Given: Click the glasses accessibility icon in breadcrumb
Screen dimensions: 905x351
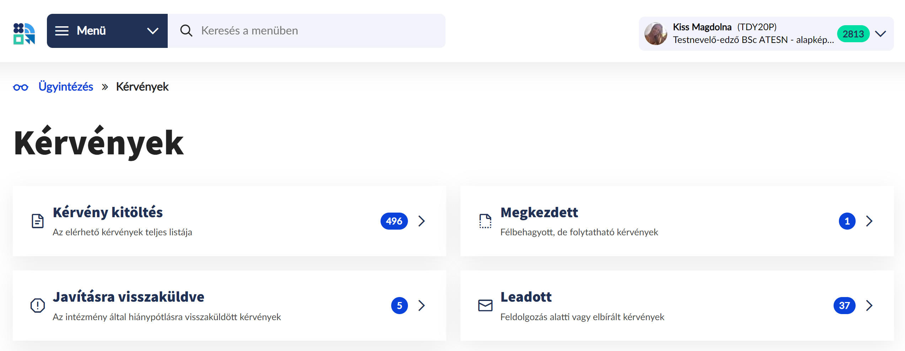Looking at the screenshot, I should (x=21, y=87).
